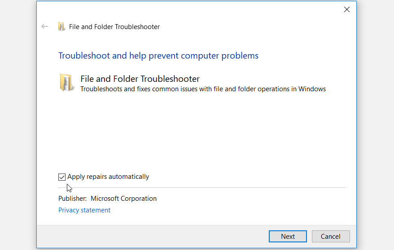The image size is (394, 250).
Task: Click the blue "Troubleshoot and help prevent computer problems" heading
Action: tap(158, 56)
